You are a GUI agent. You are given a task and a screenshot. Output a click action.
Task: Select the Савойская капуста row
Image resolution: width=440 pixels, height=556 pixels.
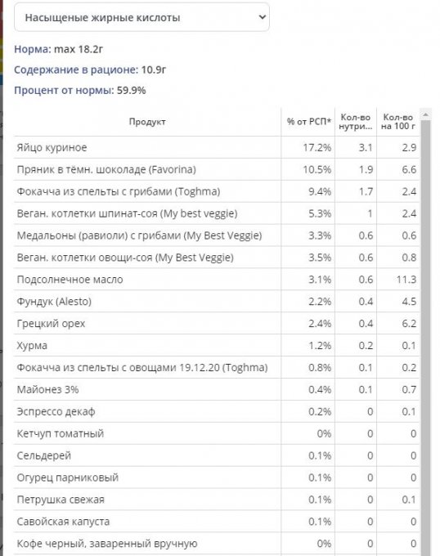tap(216, 522)
